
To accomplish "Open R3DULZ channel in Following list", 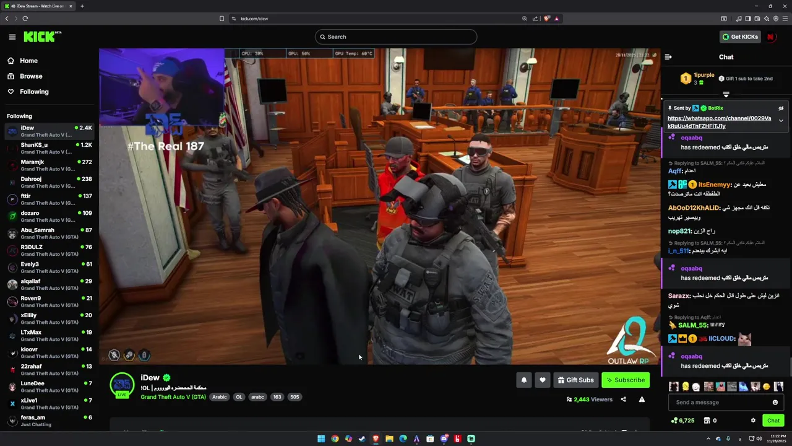I will click(x=48, y=250).
